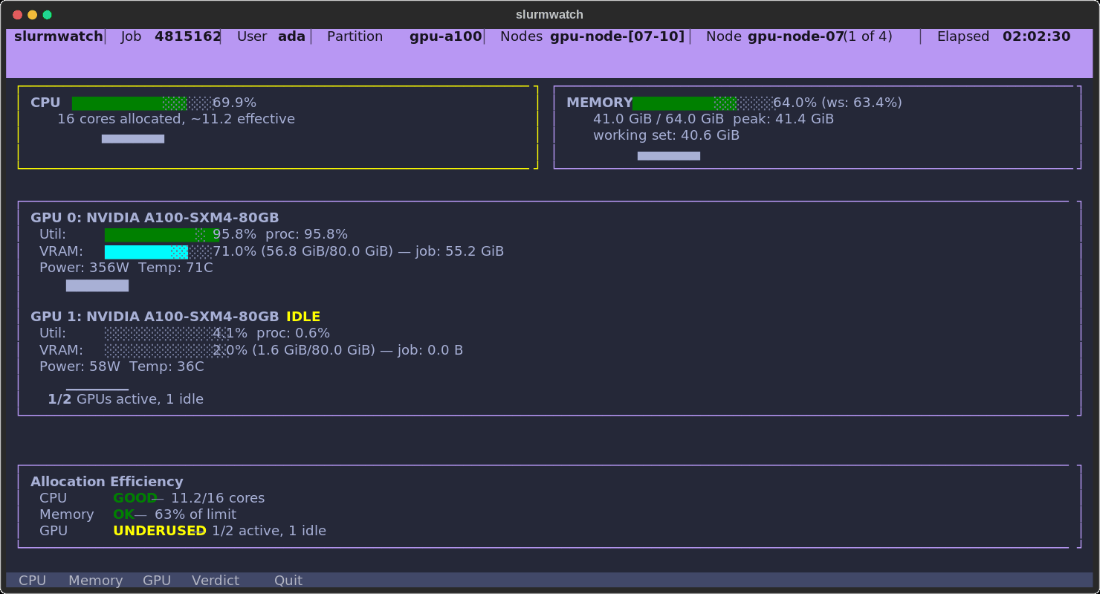1100x594 pixels.
Task: Click the green OK status for Memory
Action: 123,514
